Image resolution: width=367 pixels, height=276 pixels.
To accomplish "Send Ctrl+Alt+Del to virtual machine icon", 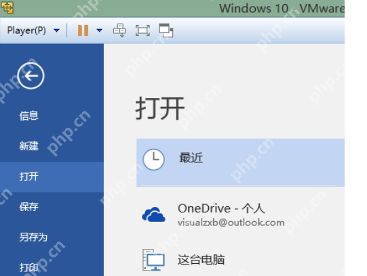I will coord(119,30).
